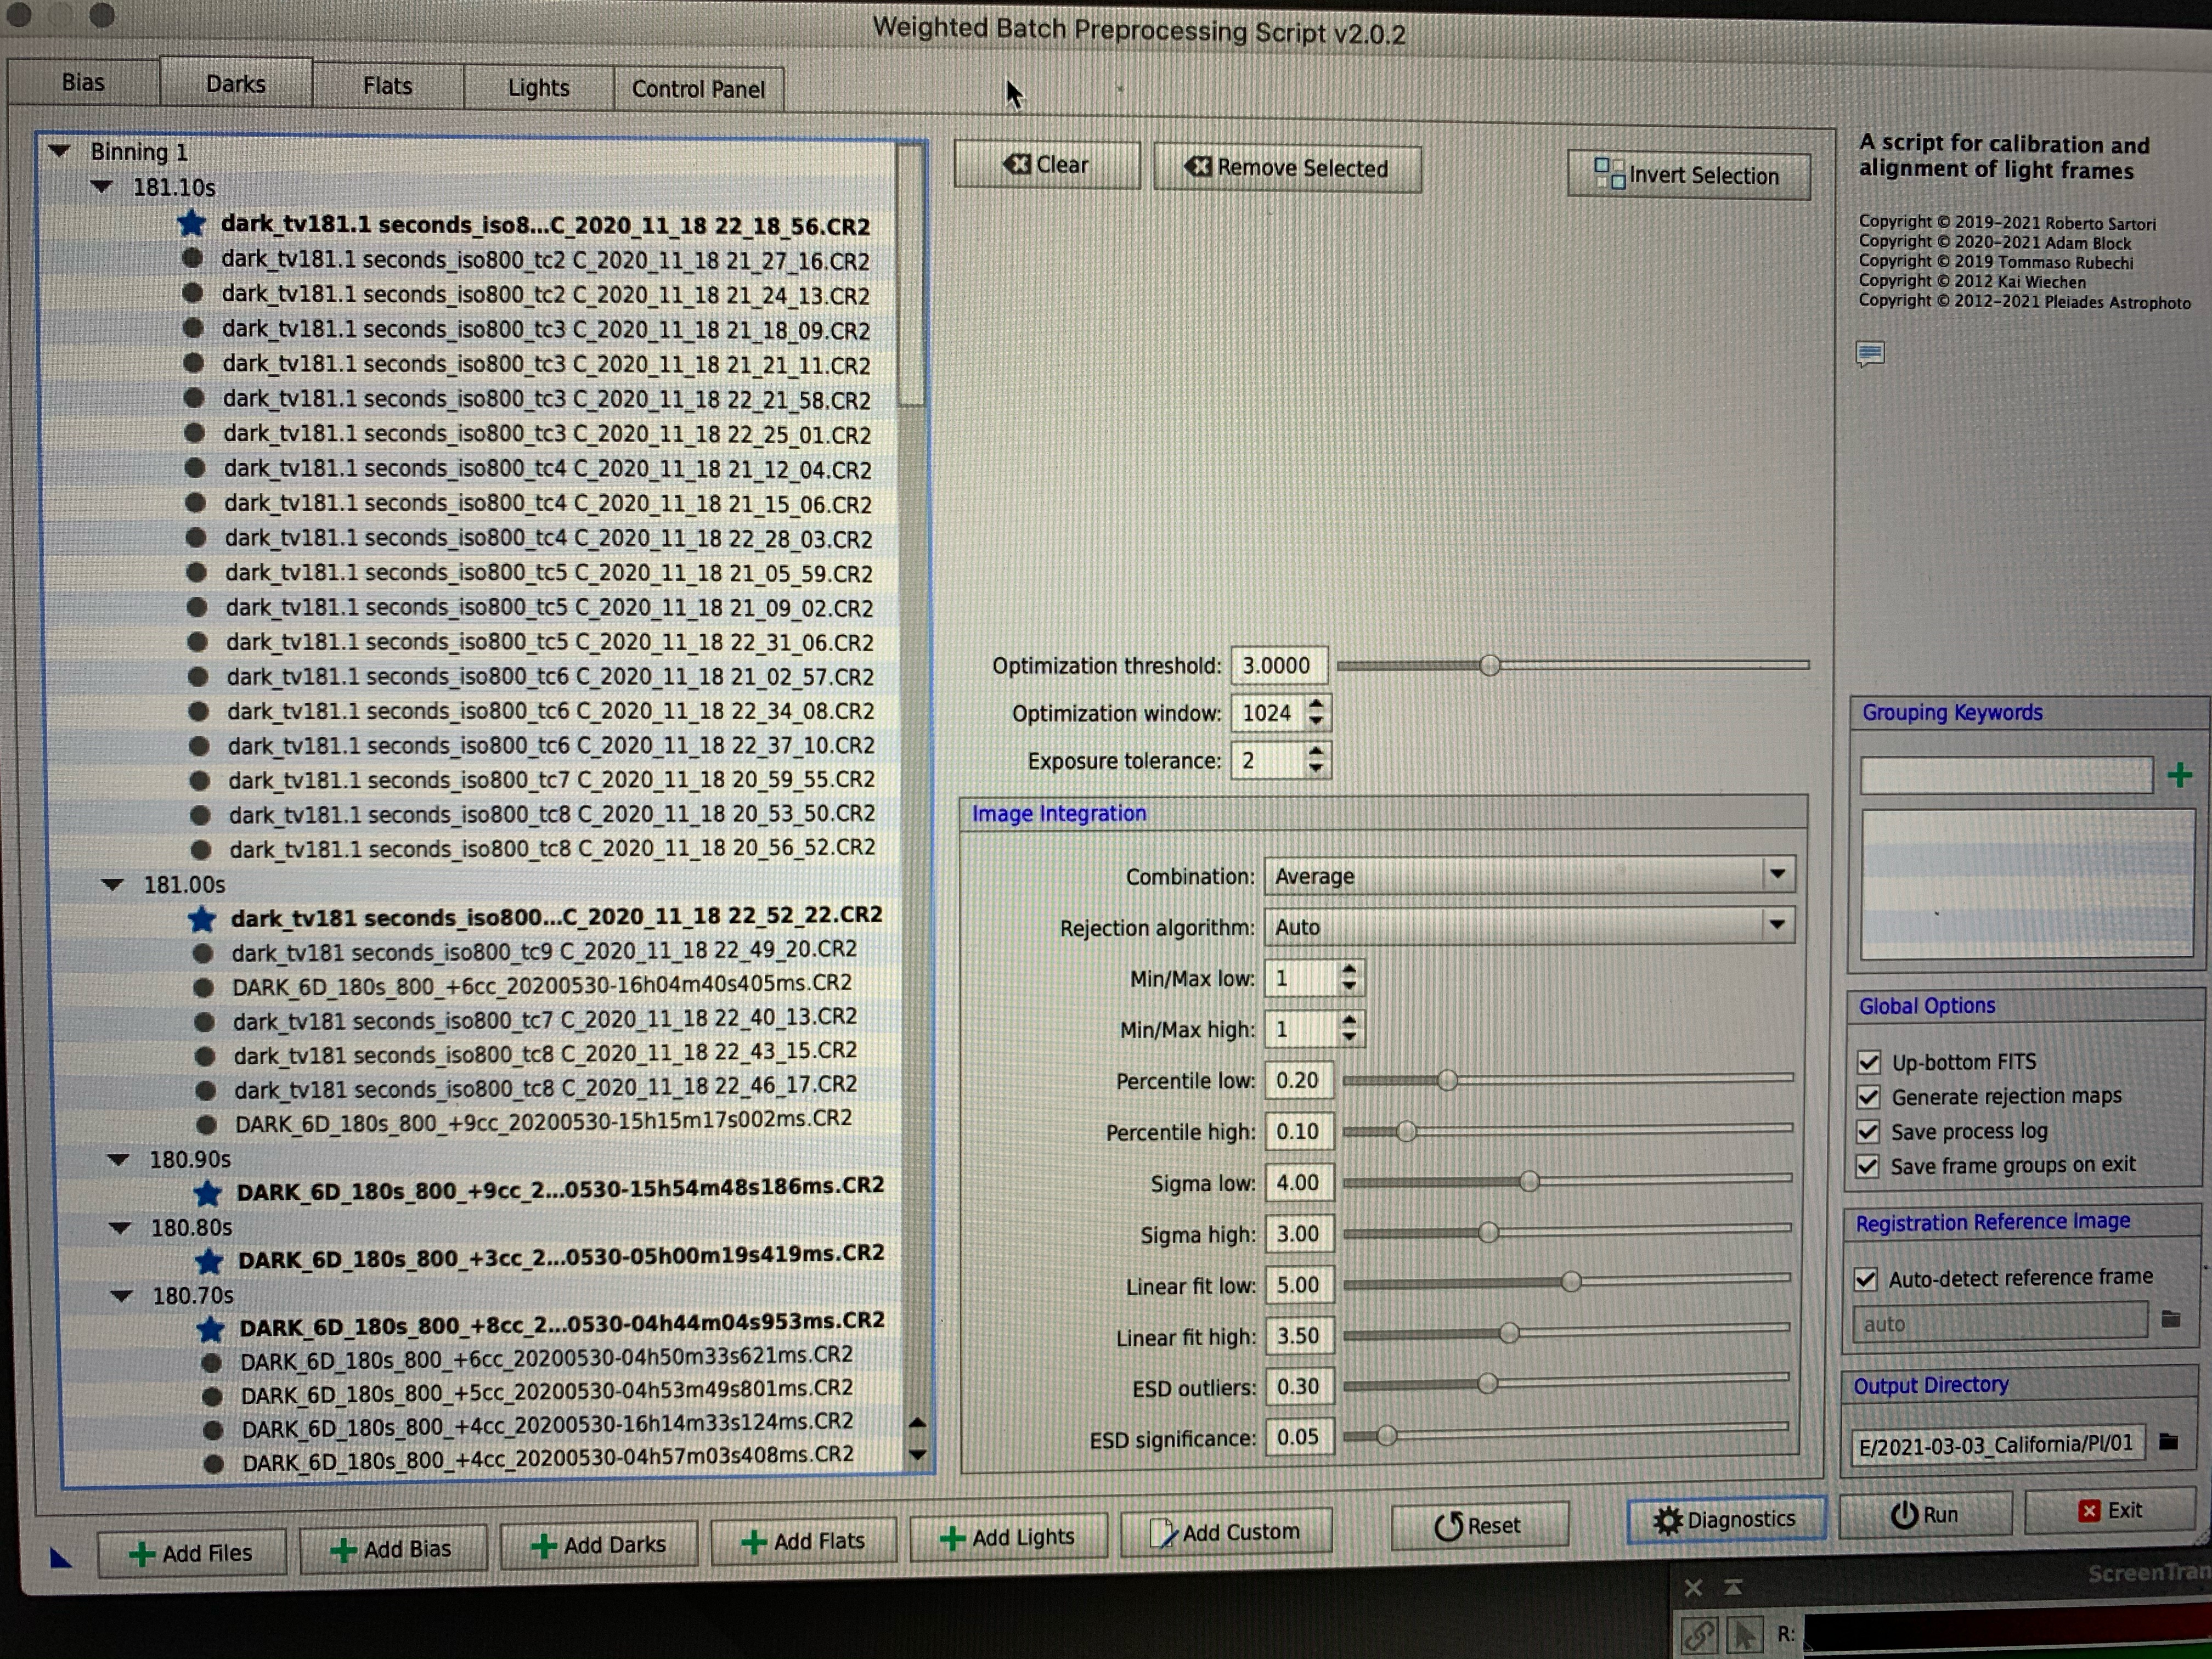Uncheck Auto-detect reference frame

pos(1865,1278)
